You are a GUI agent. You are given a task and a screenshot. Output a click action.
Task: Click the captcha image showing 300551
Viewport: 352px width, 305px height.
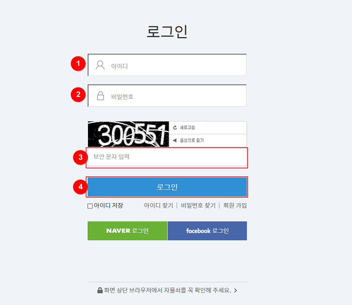click(128, 134)
